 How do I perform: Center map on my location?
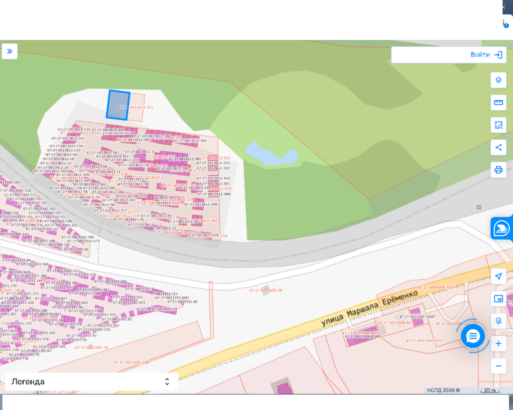pyautogui.click(x=498, y=276)
